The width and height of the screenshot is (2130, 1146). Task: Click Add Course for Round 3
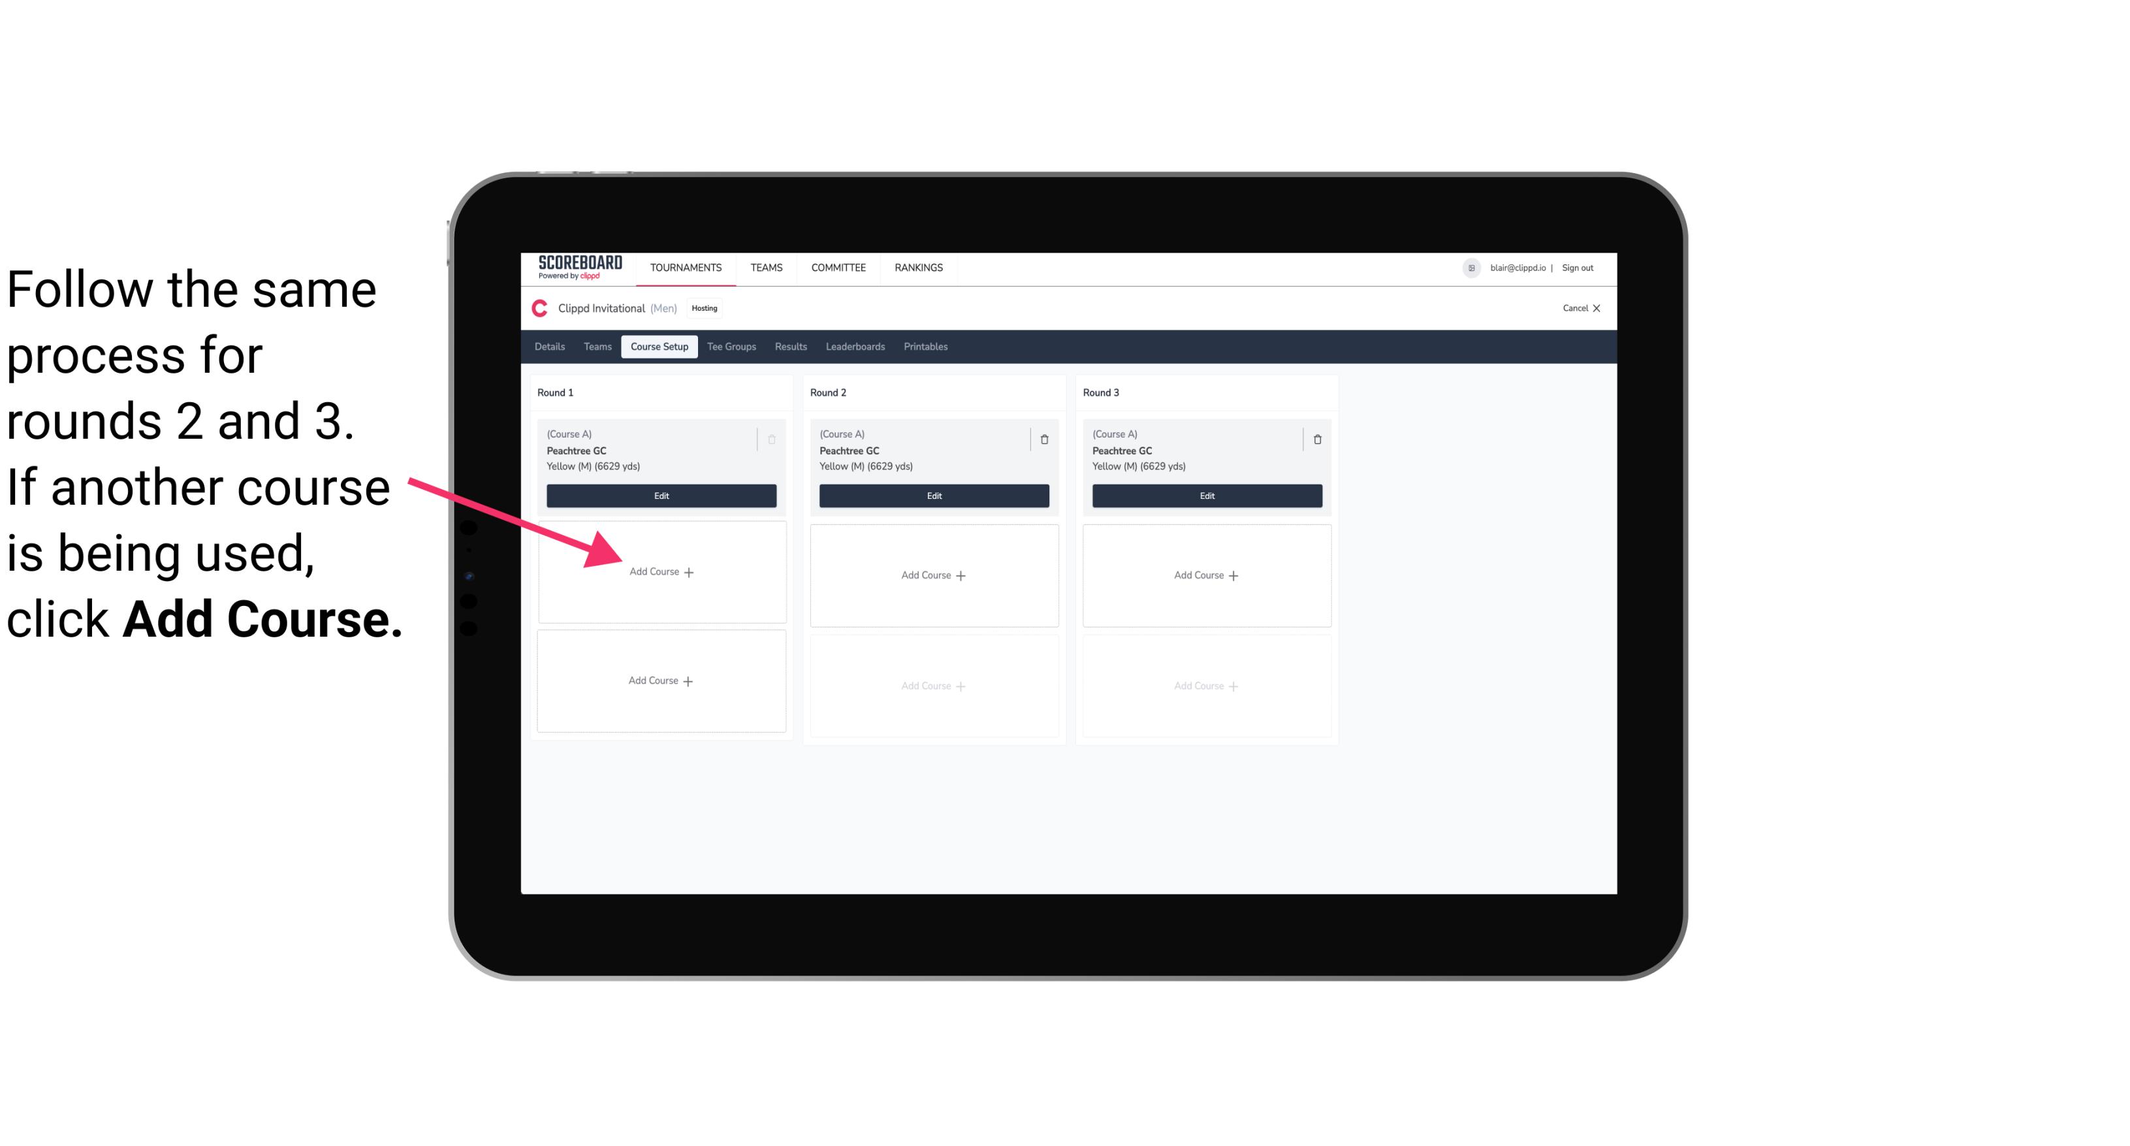coord(1205,575)
